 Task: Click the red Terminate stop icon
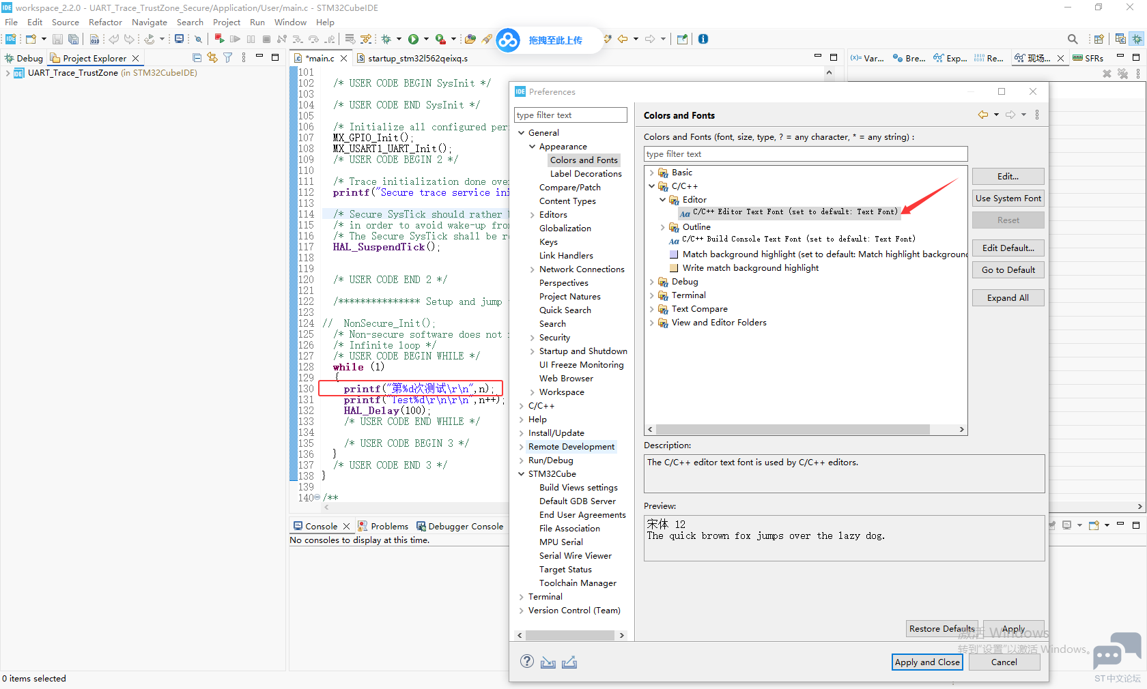(266, 40)
